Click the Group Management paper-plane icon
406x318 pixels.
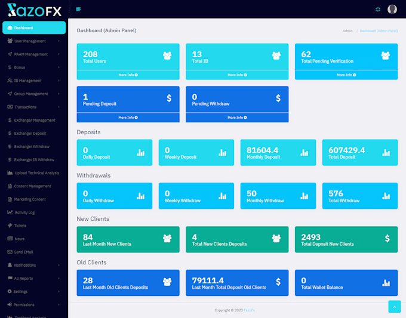pos(10,94)
